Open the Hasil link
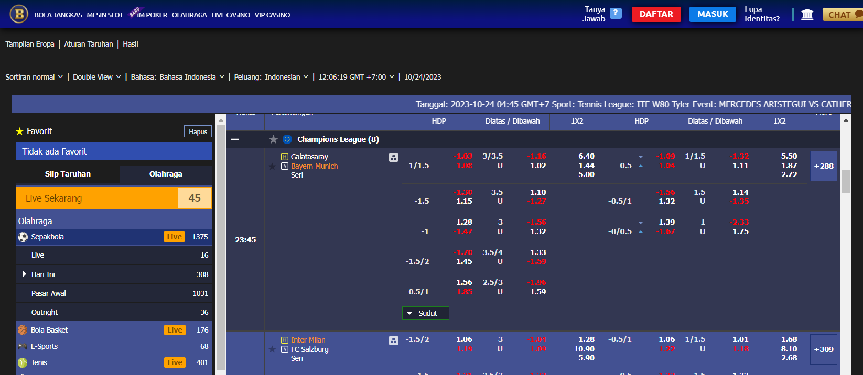Image resolution: width=863 pixels, height=375 pixels. (131, 44)
